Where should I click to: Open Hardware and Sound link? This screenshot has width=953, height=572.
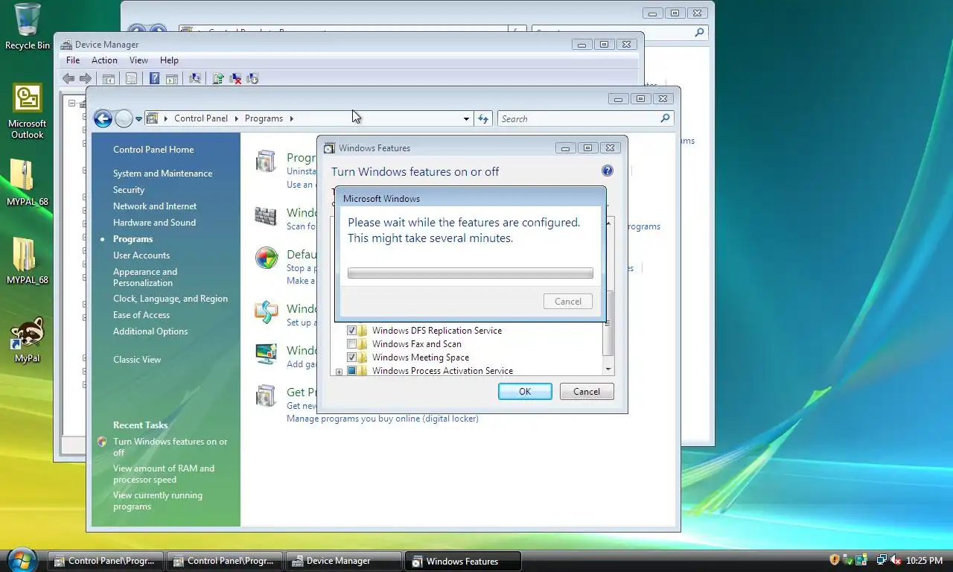[x=154, y=223]
